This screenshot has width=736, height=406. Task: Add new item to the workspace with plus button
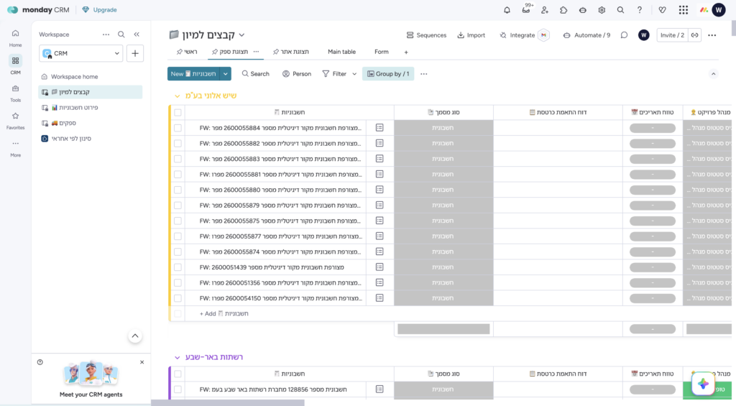(x=134, y=53)
